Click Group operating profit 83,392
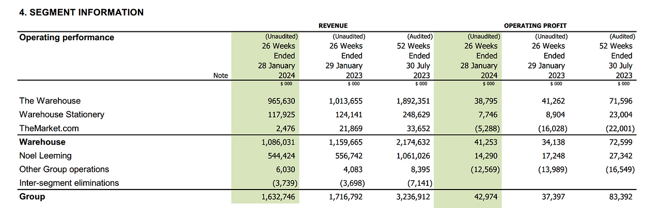661x208 pixels. tap(622, 197)
